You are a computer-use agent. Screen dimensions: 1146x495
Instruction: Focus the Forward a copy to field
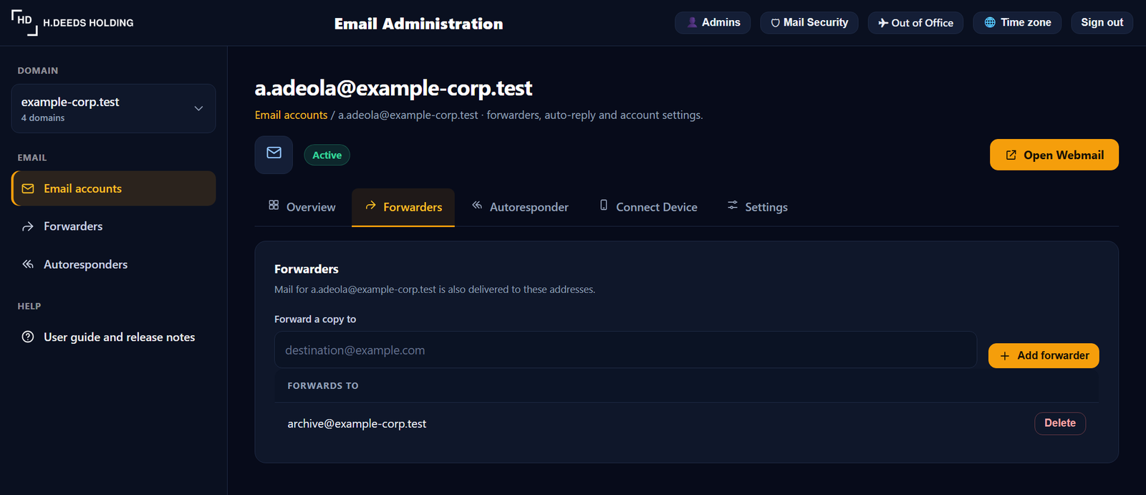(625, 350)
